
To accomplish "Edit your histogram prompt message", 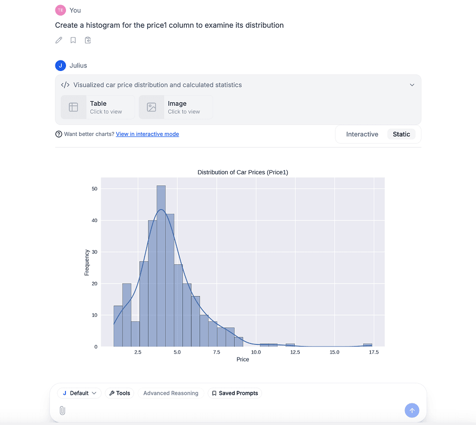I will pyautogui.click(x=58, y=40).
